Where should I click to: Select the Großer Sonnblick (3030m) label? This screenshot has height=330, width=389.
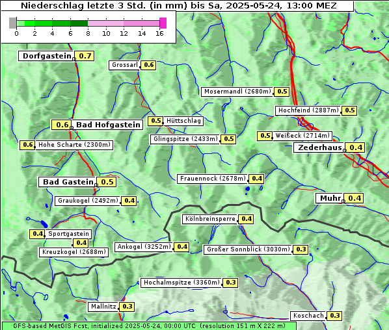click(248, 249)
